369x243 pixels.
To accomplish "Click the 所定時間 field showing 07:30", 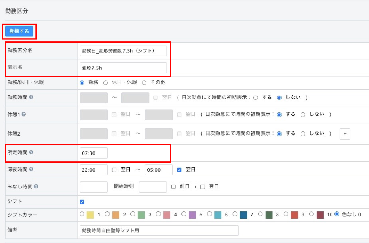I will (94, 153).
